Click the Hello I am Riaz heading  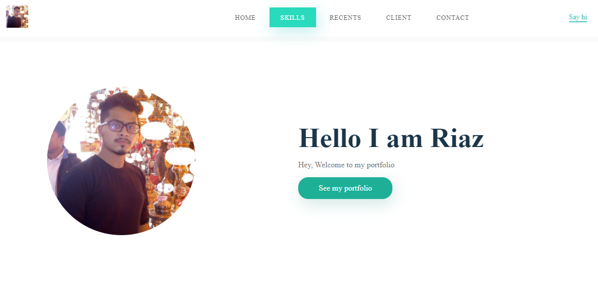(x=391, y=138)
